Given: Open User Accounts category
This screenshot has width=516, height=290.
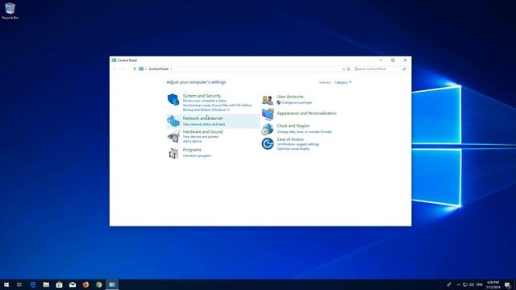Looking at the screenshot, I should [290, 97].
